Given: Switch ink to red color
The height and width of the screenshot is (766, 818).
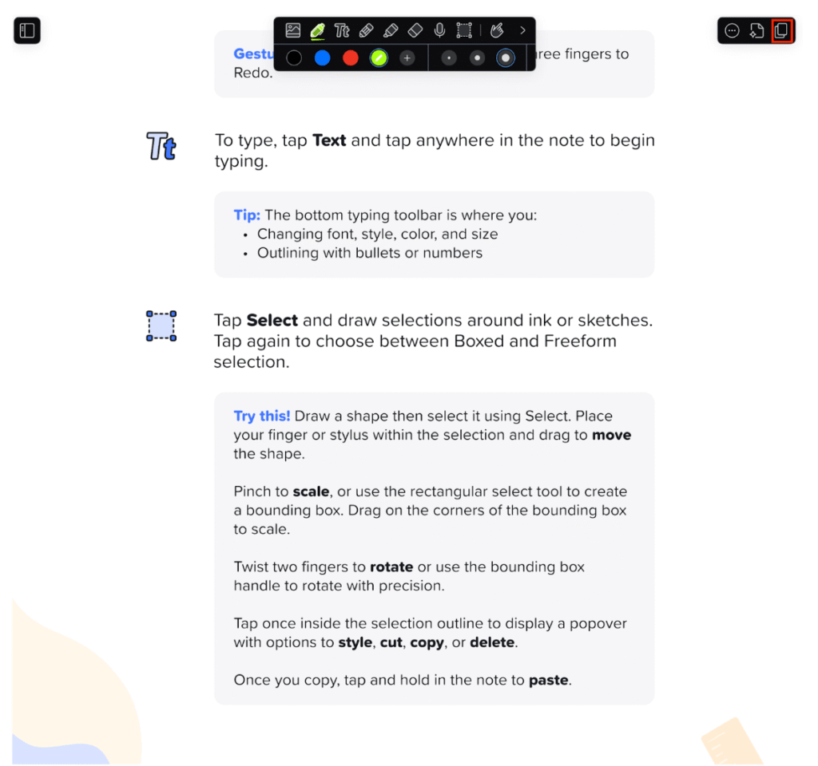Looking at the screenshot, I should click(351, 57).
